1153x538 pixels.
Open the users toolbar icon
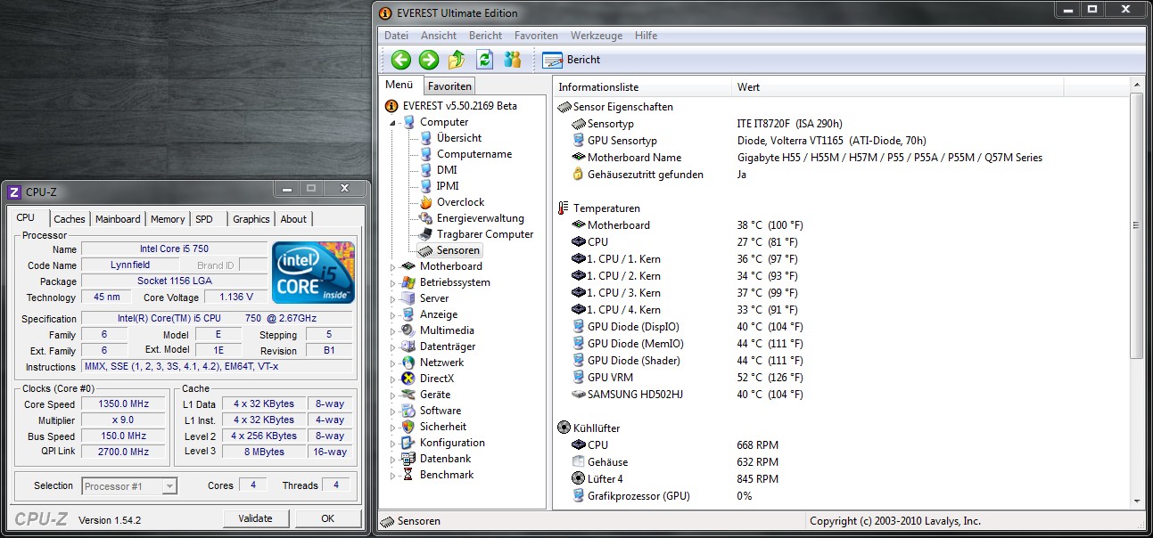click(512, 60)
